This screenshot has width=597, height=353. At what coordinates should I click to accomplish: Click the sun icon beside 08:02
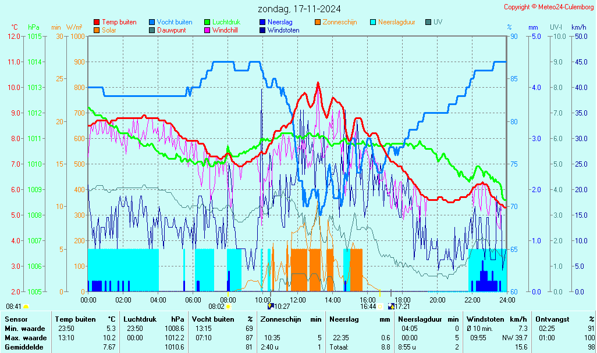(x=229, y=306)
